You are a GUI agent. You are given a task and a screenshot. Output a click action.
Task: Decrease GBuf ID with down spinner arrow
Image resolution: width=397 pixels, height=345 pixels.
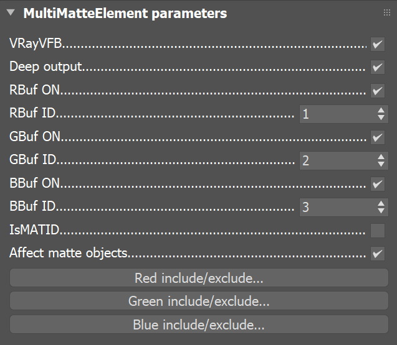[381, 164]
